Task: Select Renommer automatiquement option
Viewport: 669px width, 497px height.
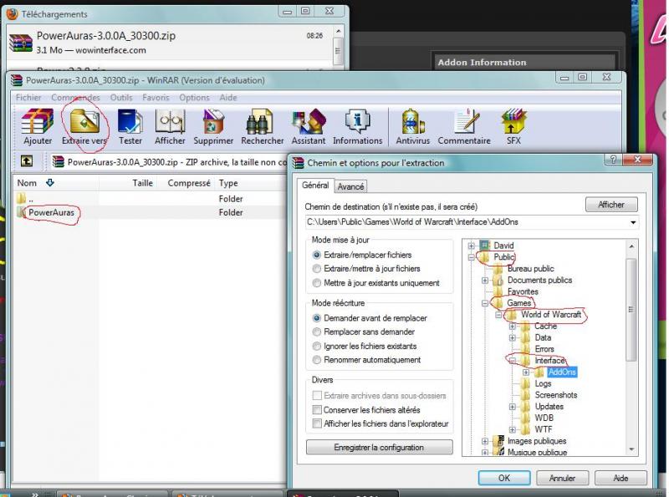Action: [317, 360]
